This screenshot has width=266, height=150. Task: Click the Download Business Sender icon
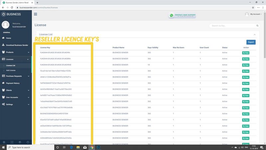(x=3, y=45)
